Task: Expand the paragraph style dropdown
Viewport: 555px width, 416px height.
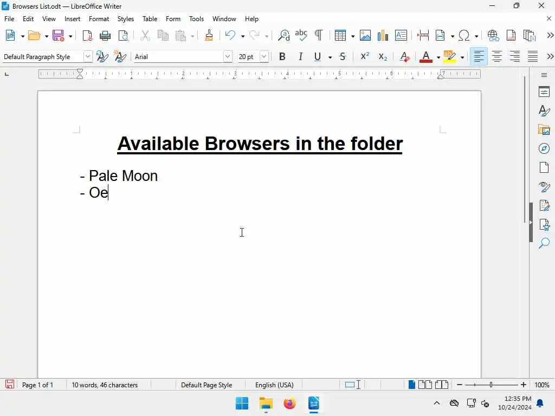Action: (x=87, y=56)
